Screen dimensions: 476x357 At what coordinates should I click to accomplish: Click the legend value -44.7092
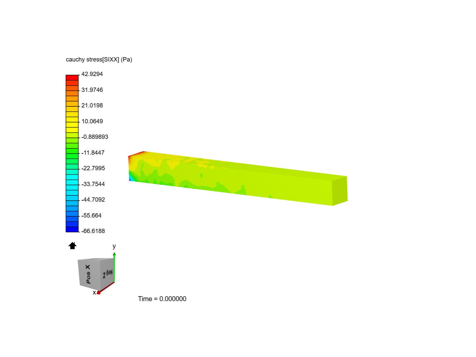pyautogui.click(x=93, y=200)
